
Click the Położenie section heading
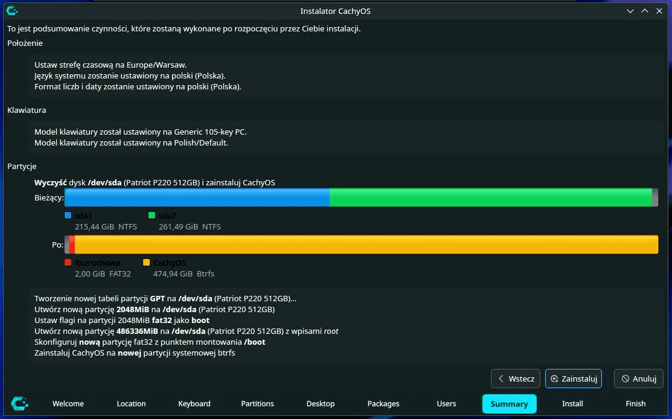tap(25, 43)
